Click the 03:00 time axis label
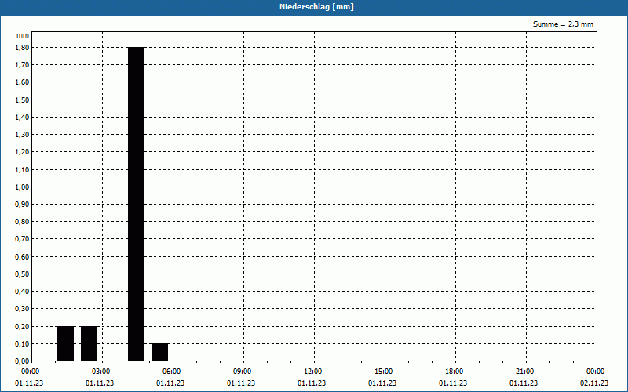 pyautogui.click(x=101, y=372)
